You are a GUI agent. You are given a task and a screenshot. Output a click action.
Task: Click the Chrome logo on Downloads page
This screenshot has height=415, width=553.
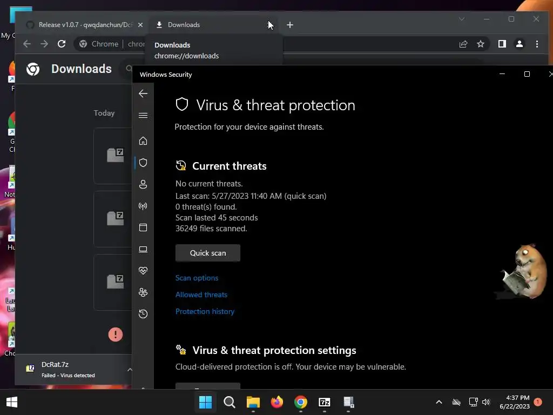pyautogui.click(x=33, y=69)
